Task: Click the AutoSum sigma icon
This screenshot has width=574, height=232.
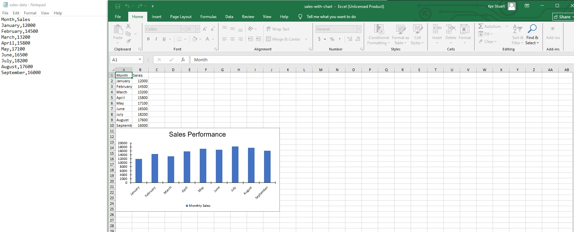Action: tap(481, 26)
